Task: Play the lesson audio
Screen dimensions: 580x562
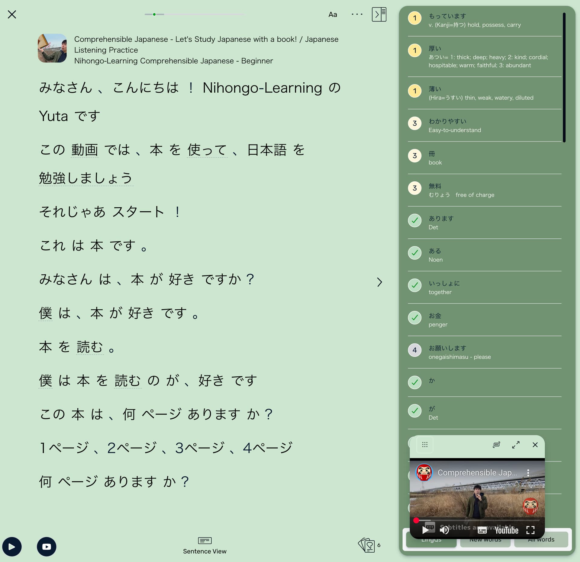Action: point(12,547)
